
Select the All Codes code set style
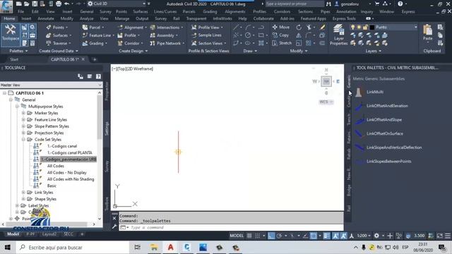[x=55, y=166]
